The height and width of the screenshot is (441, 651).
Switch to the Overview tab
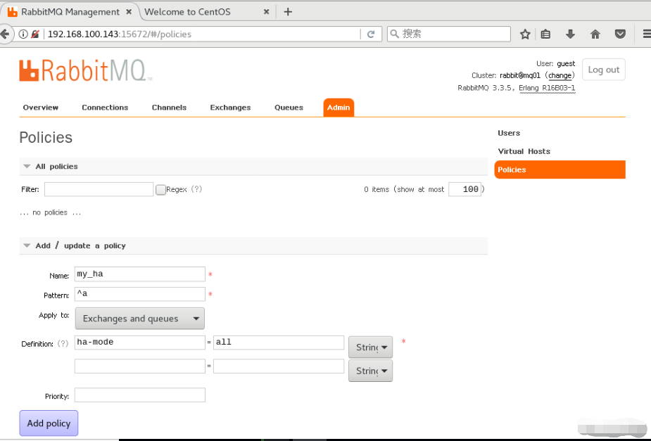(x=41, y=108)
